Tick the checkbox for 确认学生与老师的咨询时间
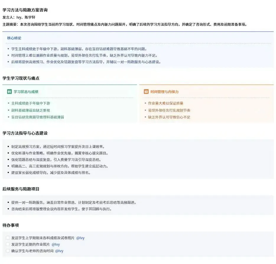Viewport: 276px width, 264px height. (8, 251)
